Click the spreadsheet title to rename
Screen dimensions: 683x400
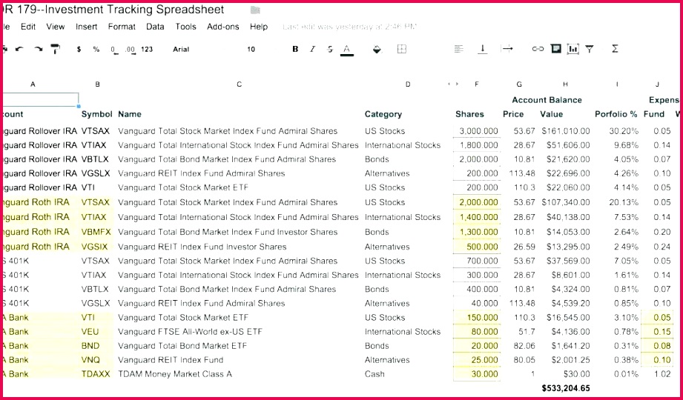[113, 10]
